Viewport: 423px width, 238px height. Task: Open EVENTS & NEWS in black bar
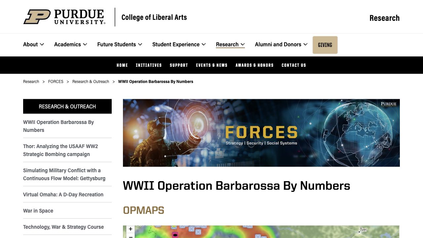click(x=212, y=65)
